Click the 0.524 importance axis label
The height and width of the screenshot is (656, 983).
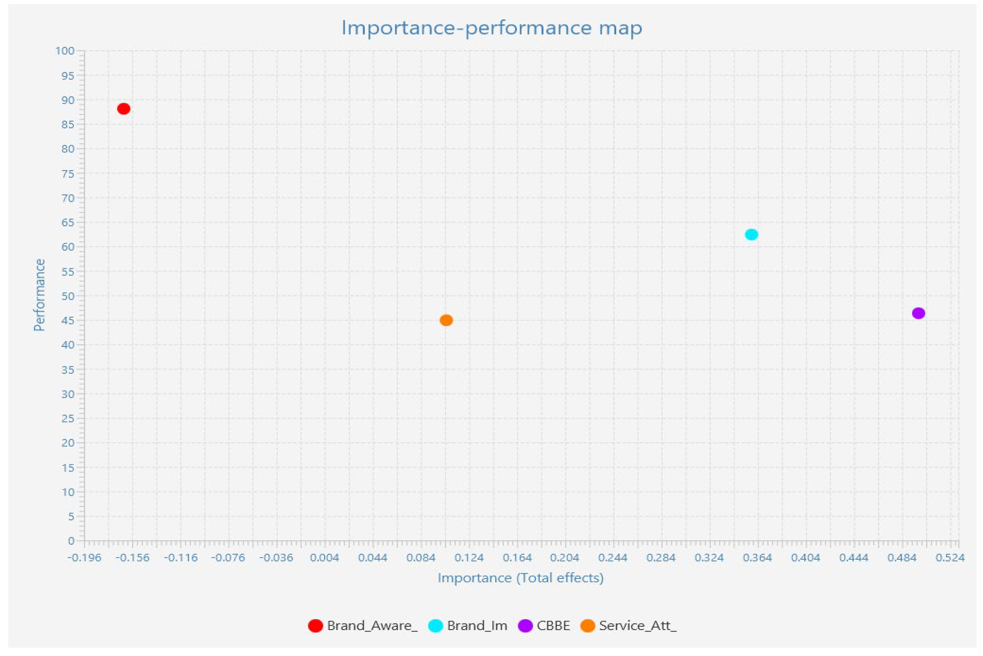click(x=949, y=558)
